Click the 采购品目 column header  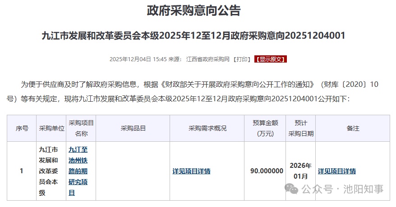click(x=133, y=128)
